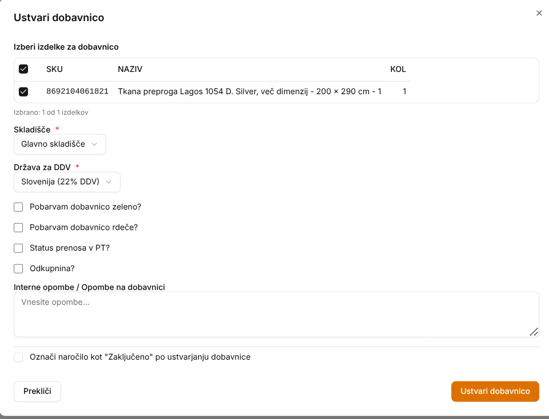Uncheck the select-all checkbox in the table header
Image resolution: width=549 pixels, height=419 pixels.
[x=24, y=69]
